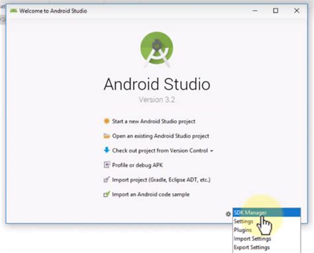314x253 pixels.
Task: Open Plugins from the configure menu
Action: click(266, 230)
